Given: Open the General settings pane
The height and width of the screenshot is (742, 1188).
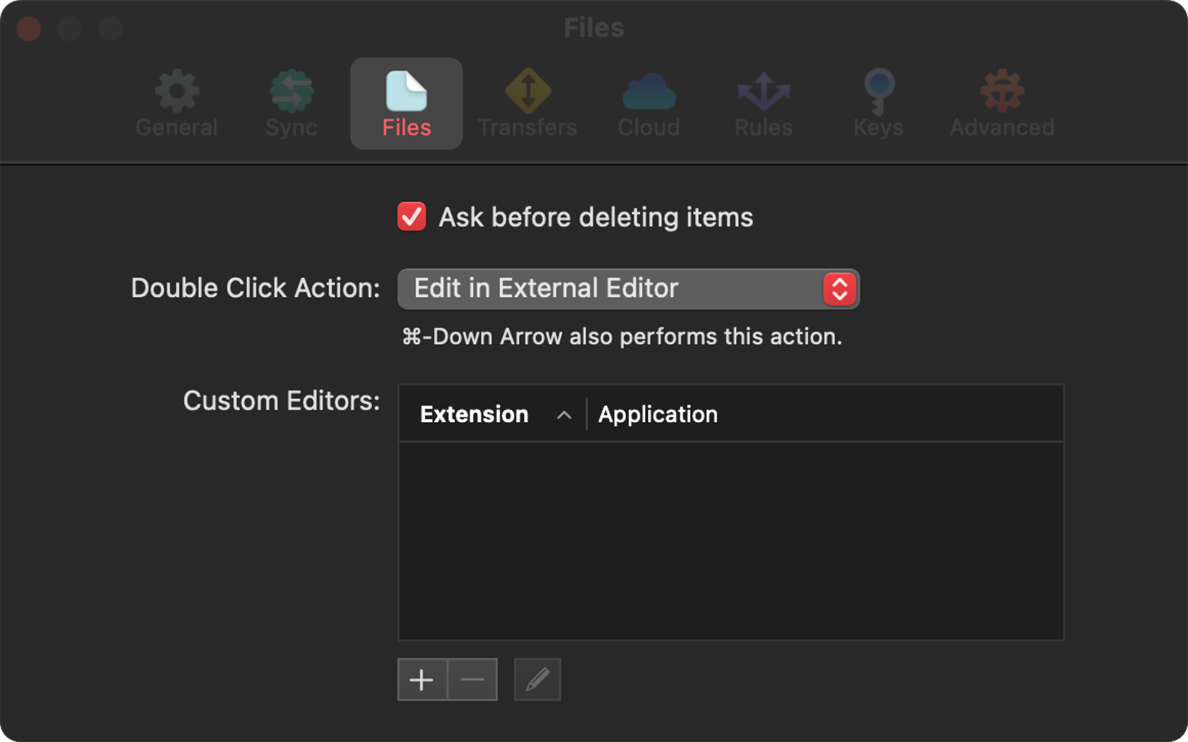Looking at the screenshot, I should point(177,102).
